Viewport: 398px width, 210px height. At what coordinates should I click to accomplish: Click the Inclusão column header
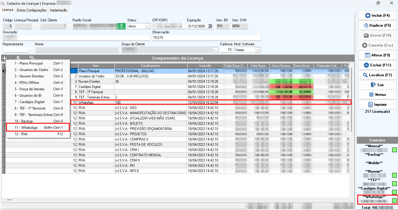click(x=205, y=66)
